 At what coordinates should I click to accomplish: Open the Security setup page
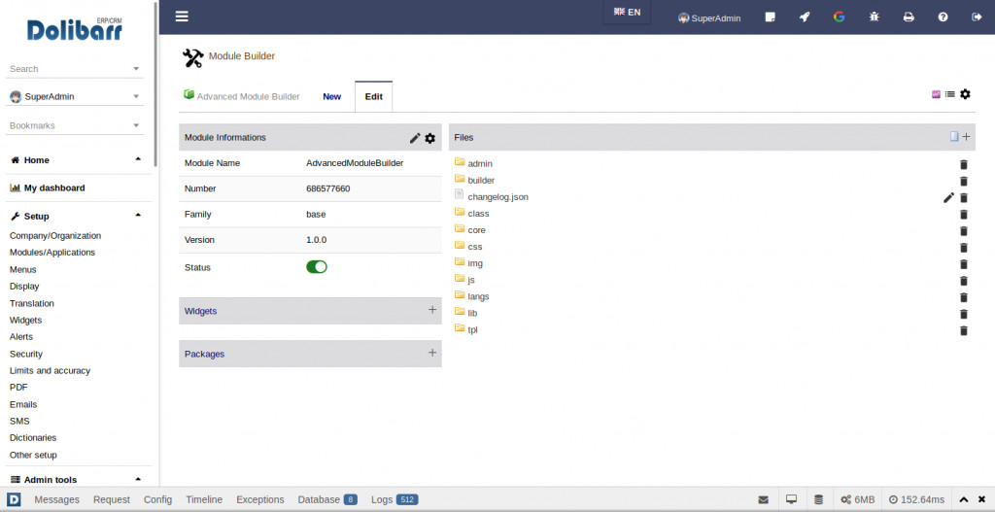pos(26,354)
